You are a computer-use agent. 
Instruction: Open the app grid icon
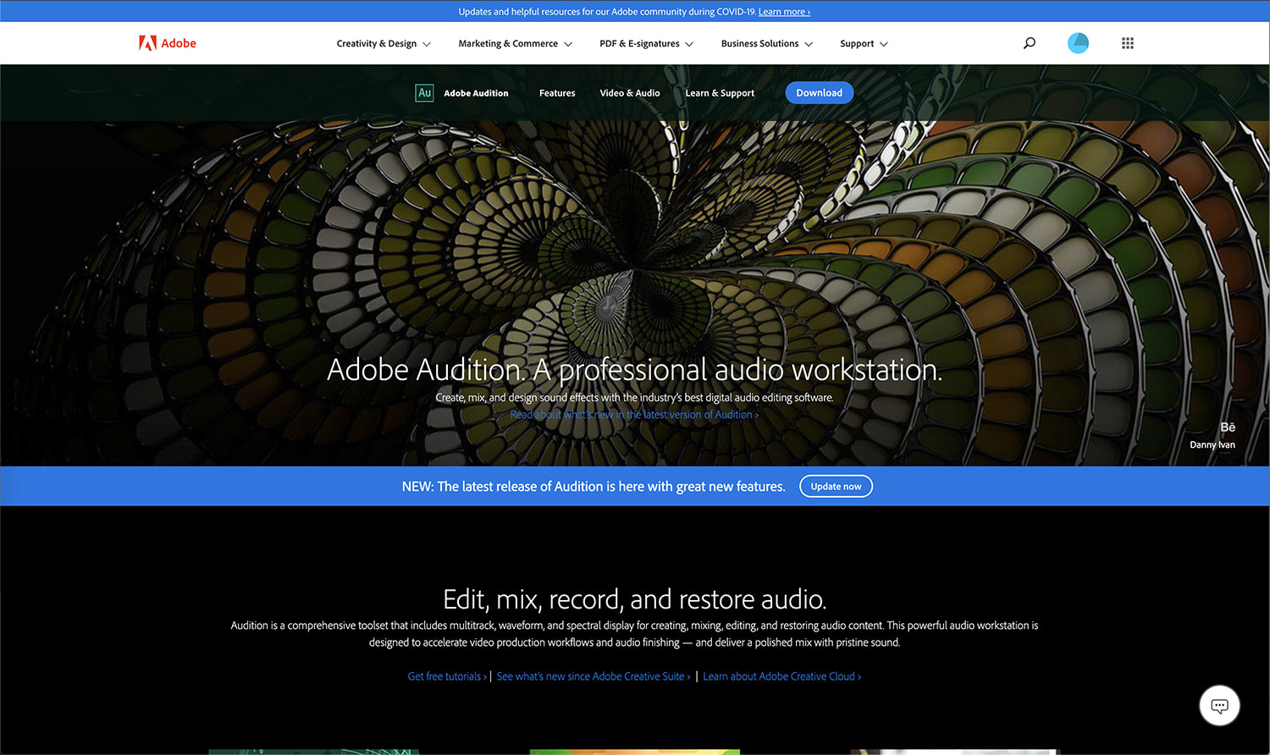click(x=1127, y=42)
